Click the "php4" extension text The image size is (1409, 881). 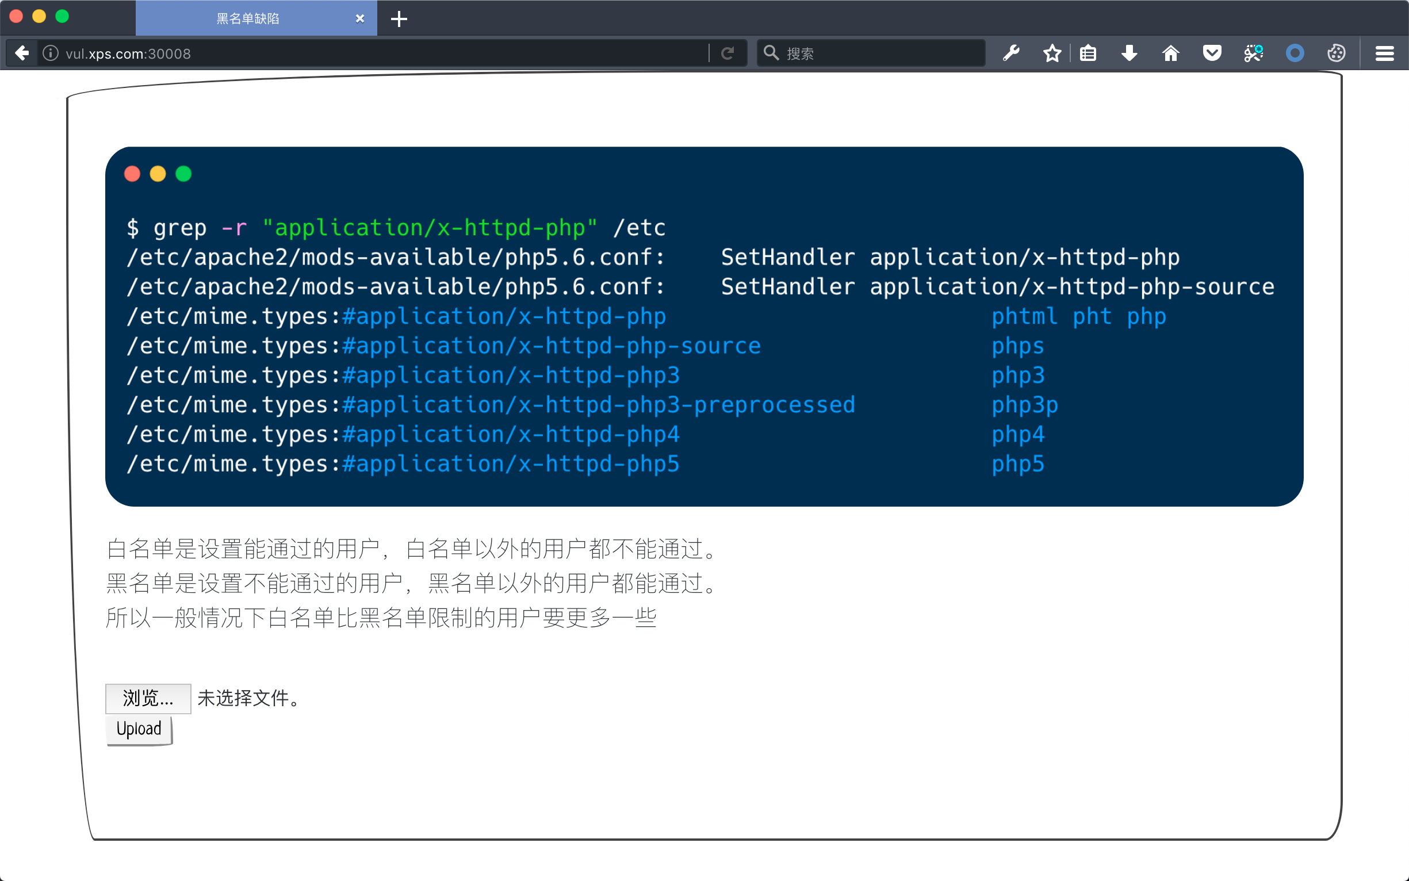click(x=1017, y=435)
